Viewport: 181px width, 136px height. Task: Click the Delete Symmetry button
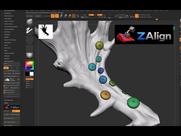pos(12,76)
